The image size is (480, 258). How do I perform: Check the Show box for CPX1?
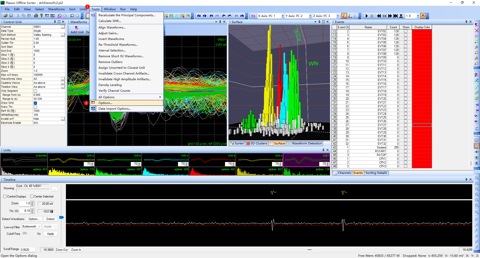[x=405, y=159]
